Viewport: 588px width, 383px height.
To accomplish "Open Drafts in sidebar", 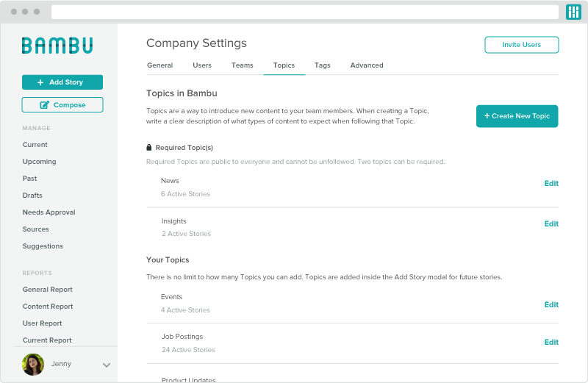I will pos(32,195).
